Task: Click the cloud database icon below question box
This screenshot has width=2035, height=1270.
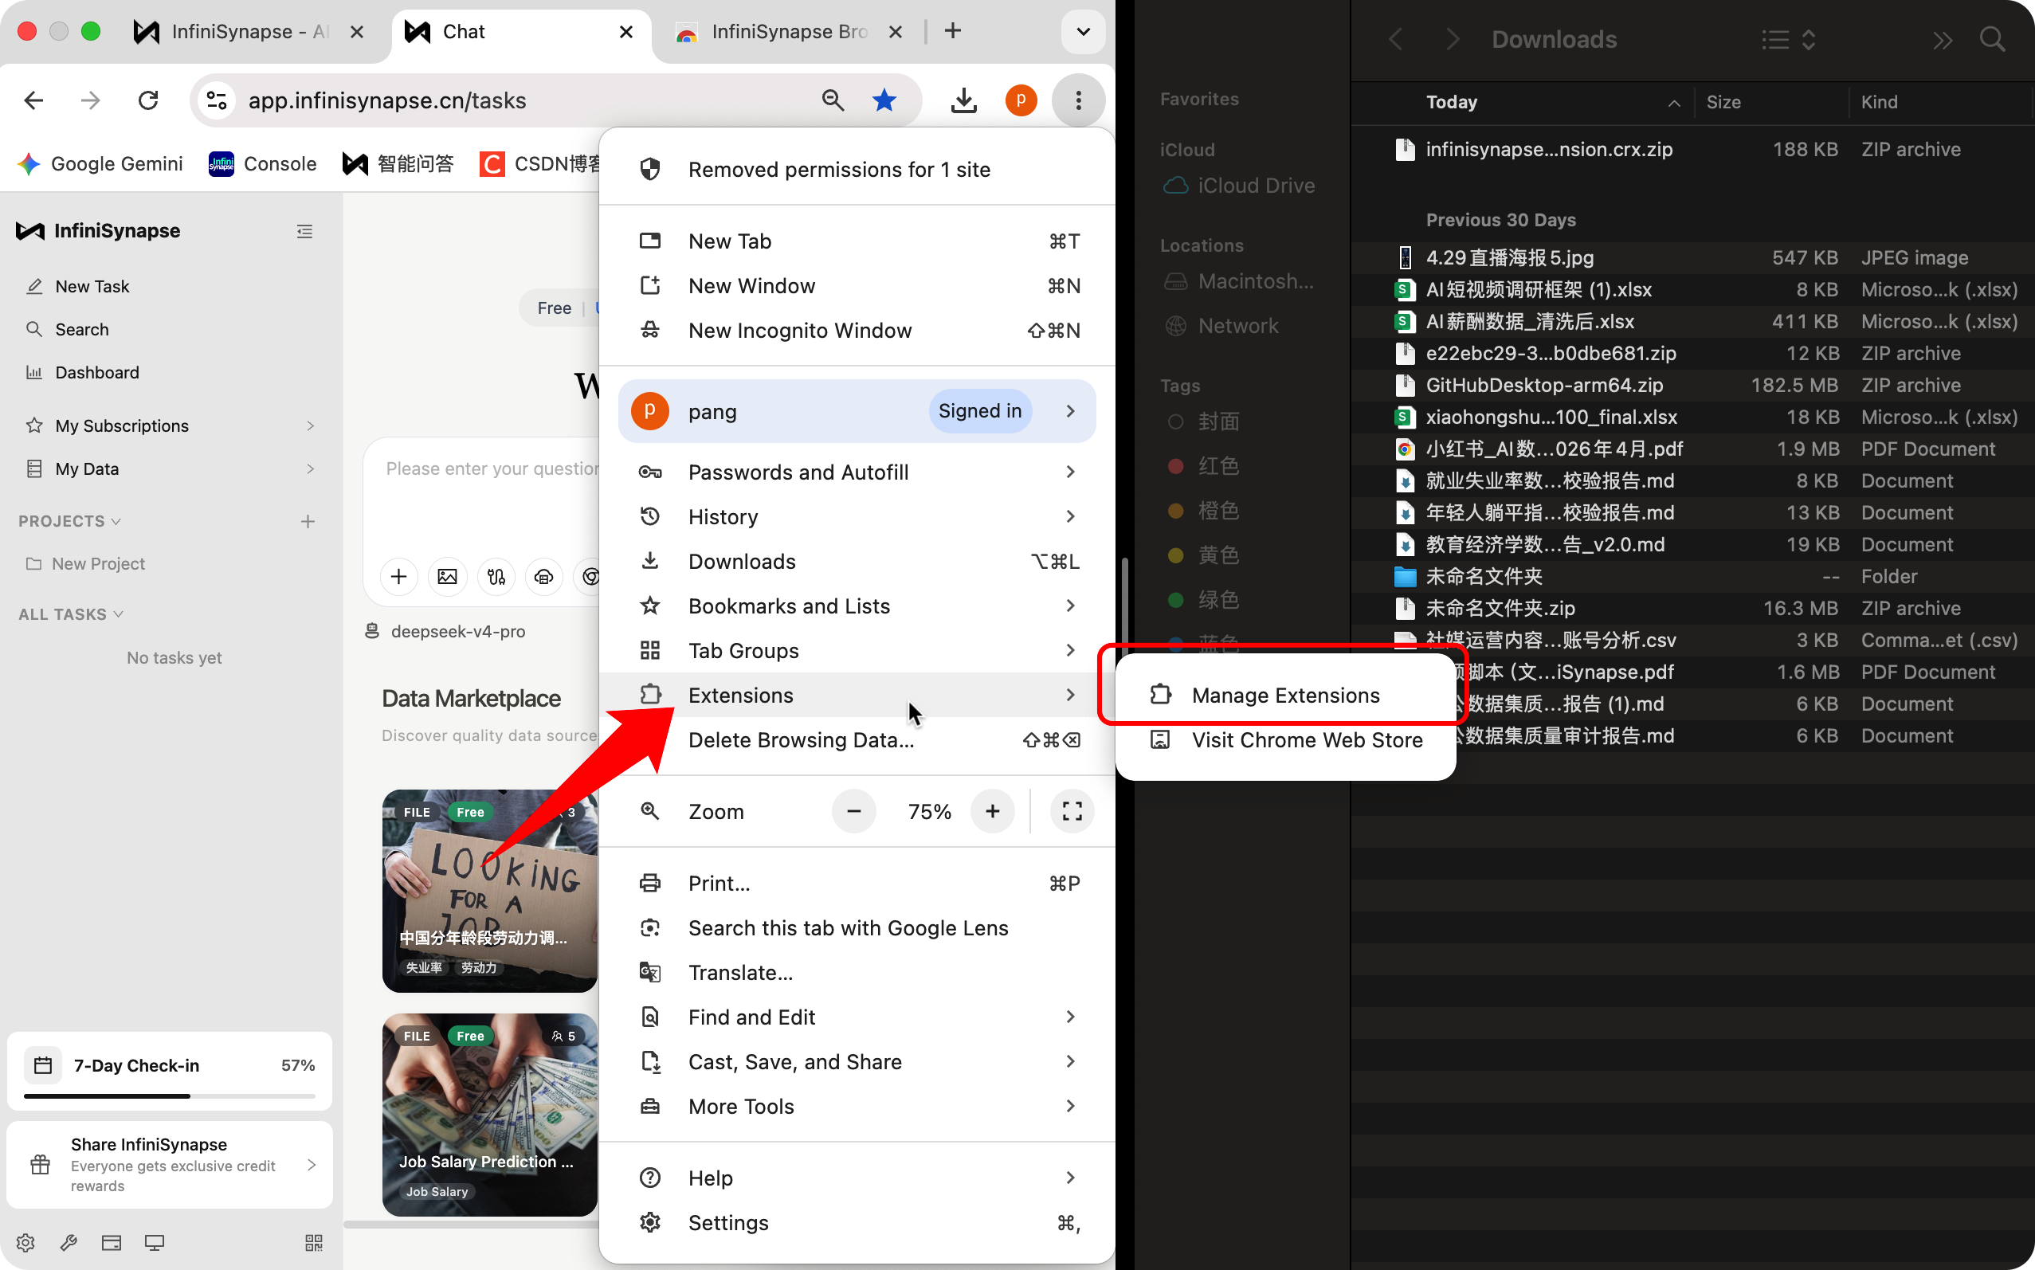Action: (544, 576)
